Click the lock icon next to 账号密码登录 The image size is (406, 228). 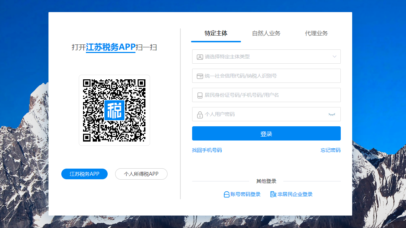pyautogui.click(x=226, y=195)
